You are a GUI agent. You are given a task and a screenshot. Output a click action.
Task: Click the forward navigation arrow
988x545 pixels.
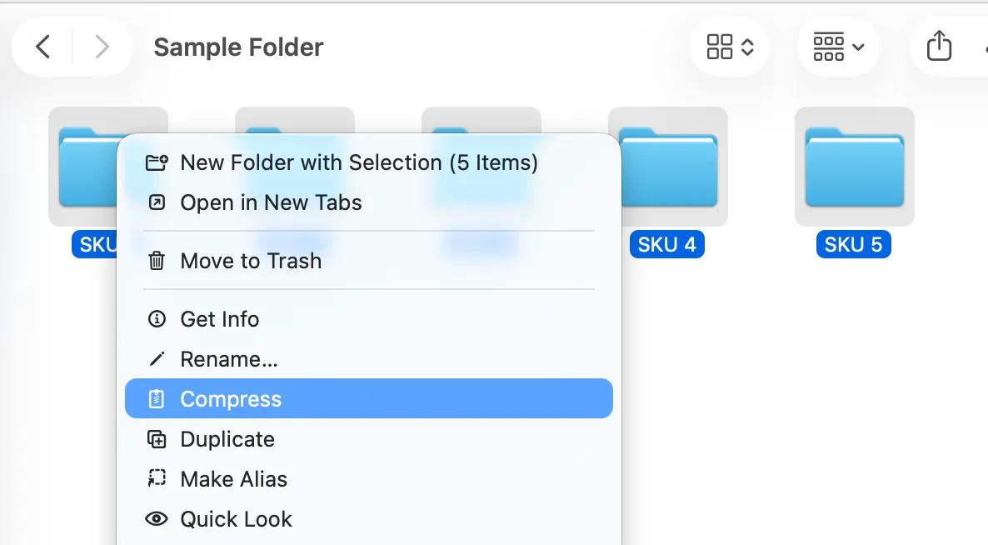click(102, 47)
